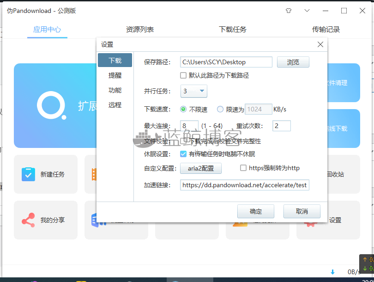Image resolution: width=374 pixels, height=282 pixels.
Task: Click the blue download arrow in status bar
Action: [x=332, y=272]
